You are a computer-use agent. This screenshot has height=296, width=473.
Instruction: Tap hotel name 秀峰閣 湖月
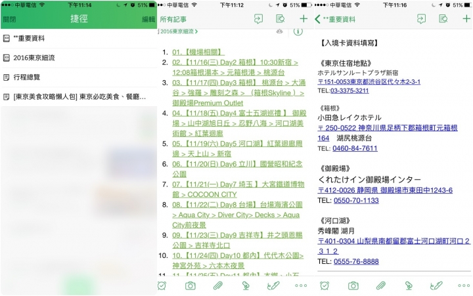pos(336,231)
